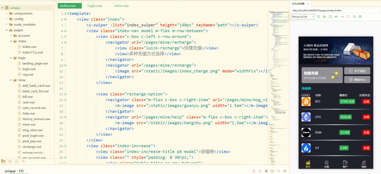Image resolution: width=381 pixels, height=174 pixels.
Task: Click the red 交易 button for BTC
Action: (366, 102)
